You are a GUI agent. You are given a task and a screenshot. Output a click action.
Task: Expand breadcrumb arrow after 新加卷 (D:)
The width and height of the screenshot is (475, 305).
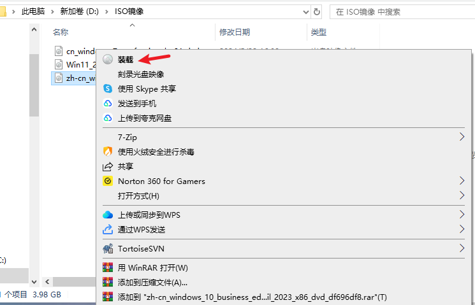pos(106,12)
